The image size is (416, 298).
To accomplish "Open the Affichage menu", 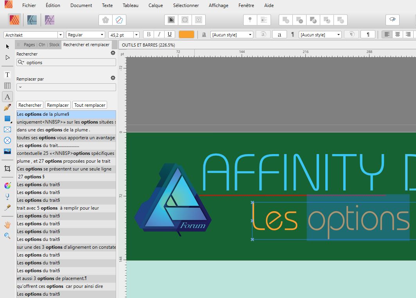I will [218, 5].
